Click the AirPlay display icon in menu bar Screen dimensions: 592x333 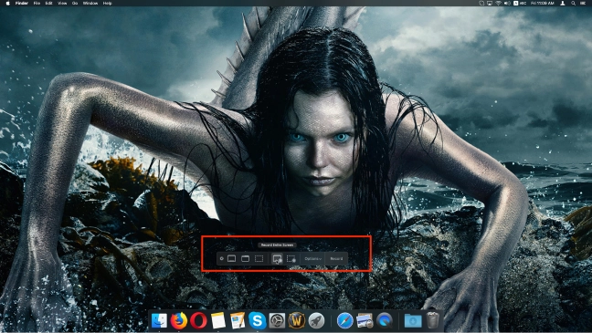[490, 3]
